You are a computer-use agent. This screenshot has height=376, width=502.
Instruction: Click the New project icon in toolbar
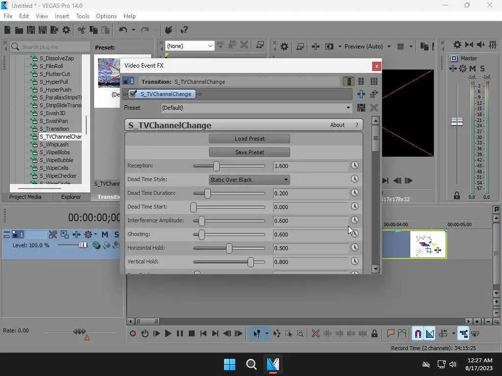(x=7, y=30)
